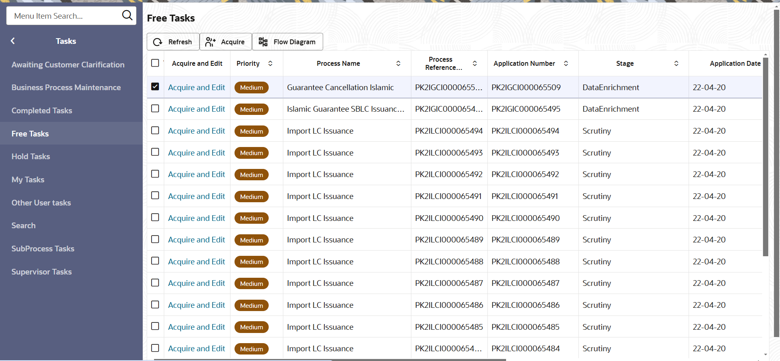Open Supervisor Tasks menu item
The height and width of the screenshot is (361, 780).
tap(41, 272)
